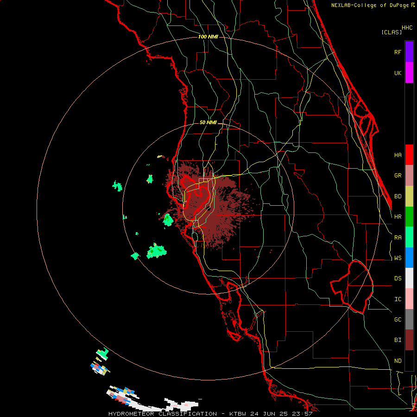Click the BD legend label

point(398,196)
